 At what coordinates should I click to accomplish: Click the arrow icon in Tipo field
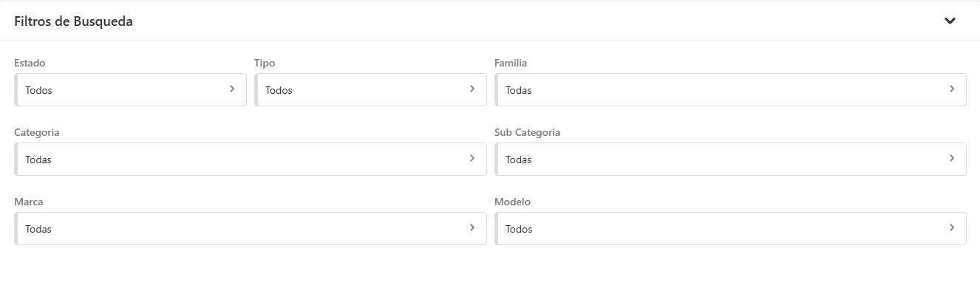coord(472,89)
